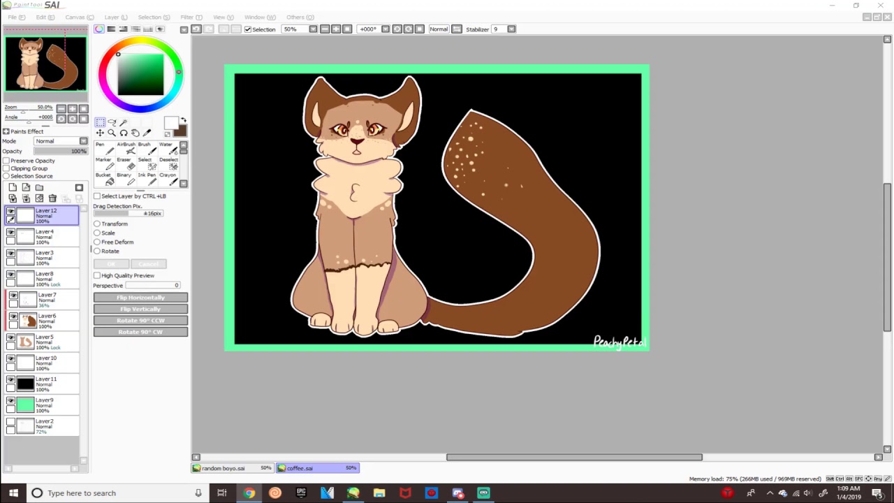894x503 pixels.
Task: Activate the Rotate canvas tool
Action: tap(124, 133)
